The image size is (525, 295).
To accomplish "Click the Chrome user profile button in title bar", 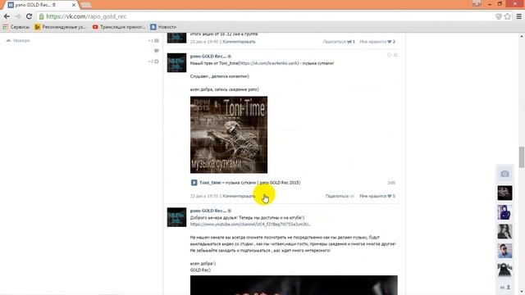I will (x=477, y=3).
